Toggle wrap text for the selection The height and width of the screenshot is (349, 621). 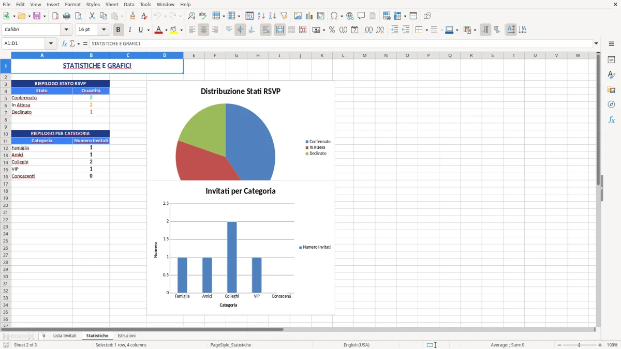click(265, 29)
